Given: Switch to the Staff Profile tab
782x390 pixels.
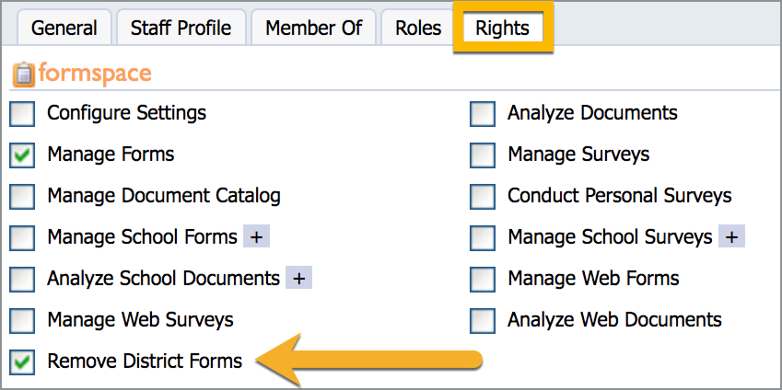Looking at the screenshot, I should tap(181, 28).
